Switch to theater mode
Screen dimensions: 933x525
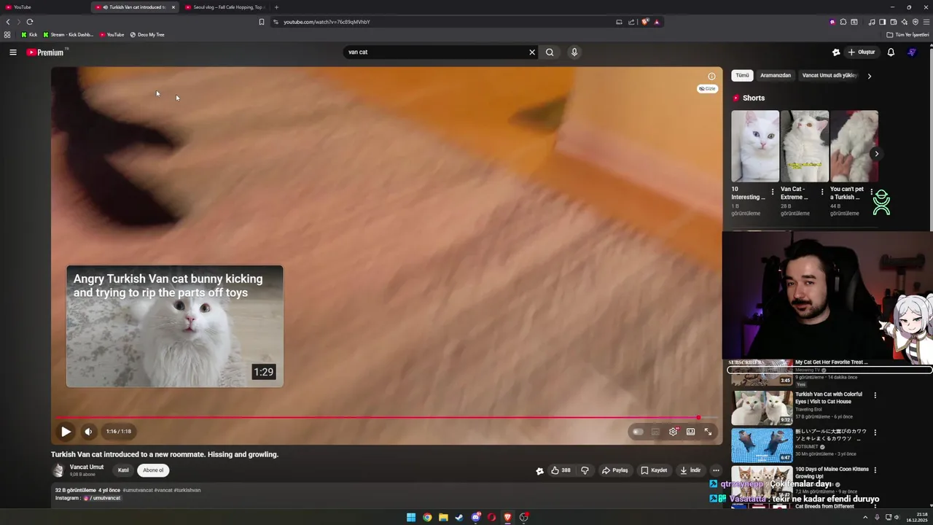690,432
